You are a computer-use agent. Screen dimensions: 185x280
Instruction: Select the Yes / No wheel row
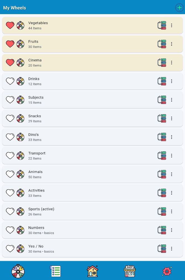point(83,248)
